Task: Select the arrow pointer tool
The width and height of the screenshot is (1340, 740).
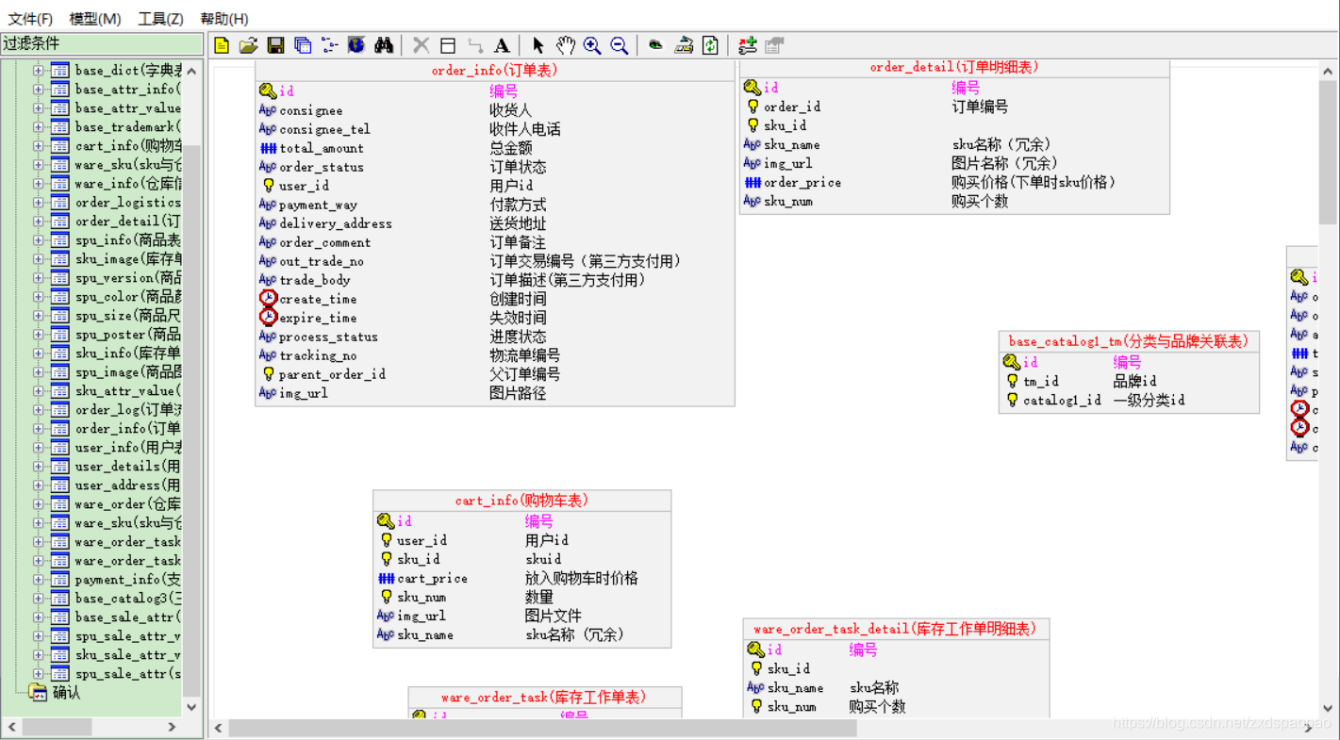Action: click(538, 45)
